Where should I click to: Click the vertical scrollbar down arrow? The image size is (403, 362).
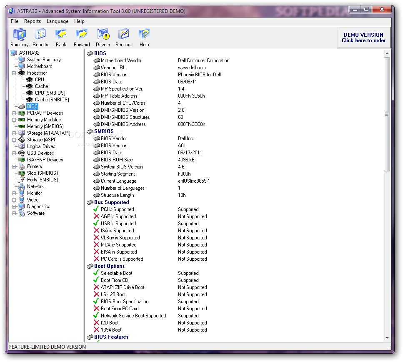click(387, 338)
